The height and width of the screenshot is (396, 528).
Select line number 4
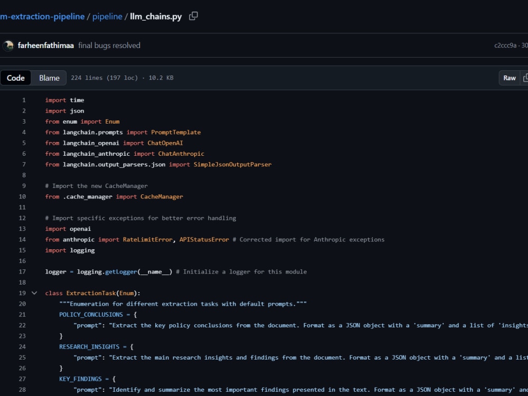(24, 133)
